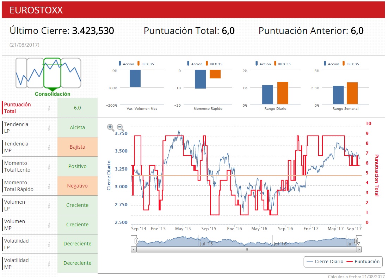The width and height of the screenshot is (388, 280).
Task: Grab the left navigator range handle
Action: click(x=136, y=241)
